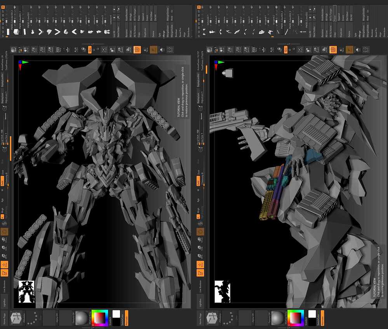
Task: Click the orange Xyz rotation icon, right pane
Action: pyautogui.click(x=285, y=50)
